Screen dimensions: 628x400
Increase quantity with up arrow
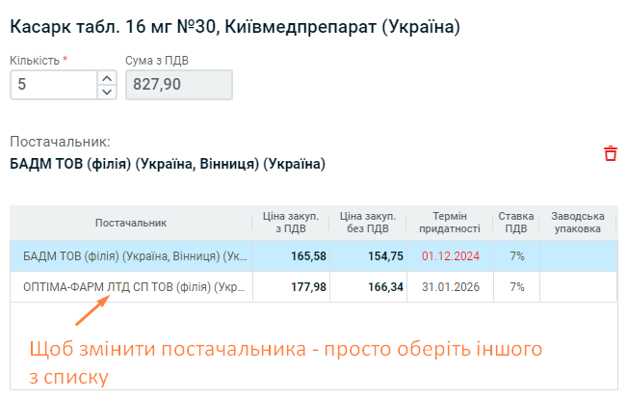[x=107, y=78]
